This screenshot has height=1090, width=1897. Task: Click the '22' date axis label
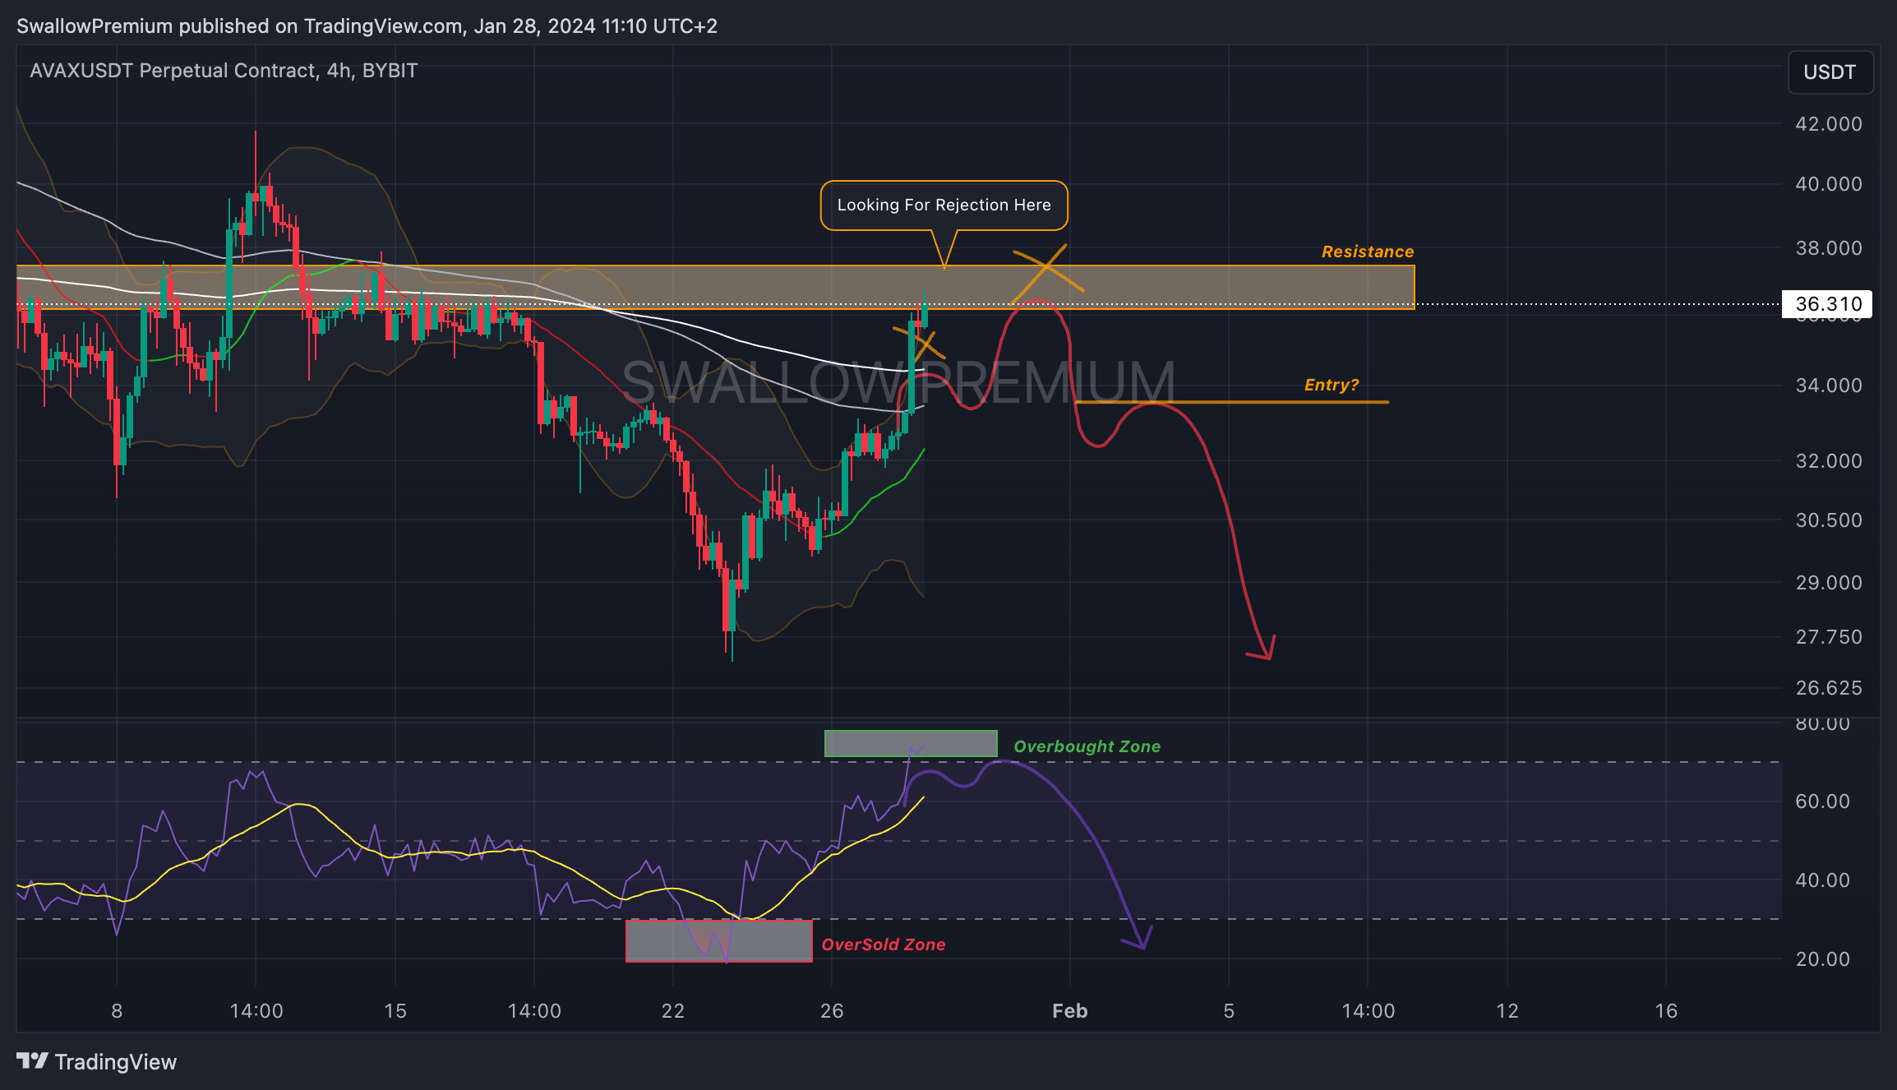(673, 1011)
